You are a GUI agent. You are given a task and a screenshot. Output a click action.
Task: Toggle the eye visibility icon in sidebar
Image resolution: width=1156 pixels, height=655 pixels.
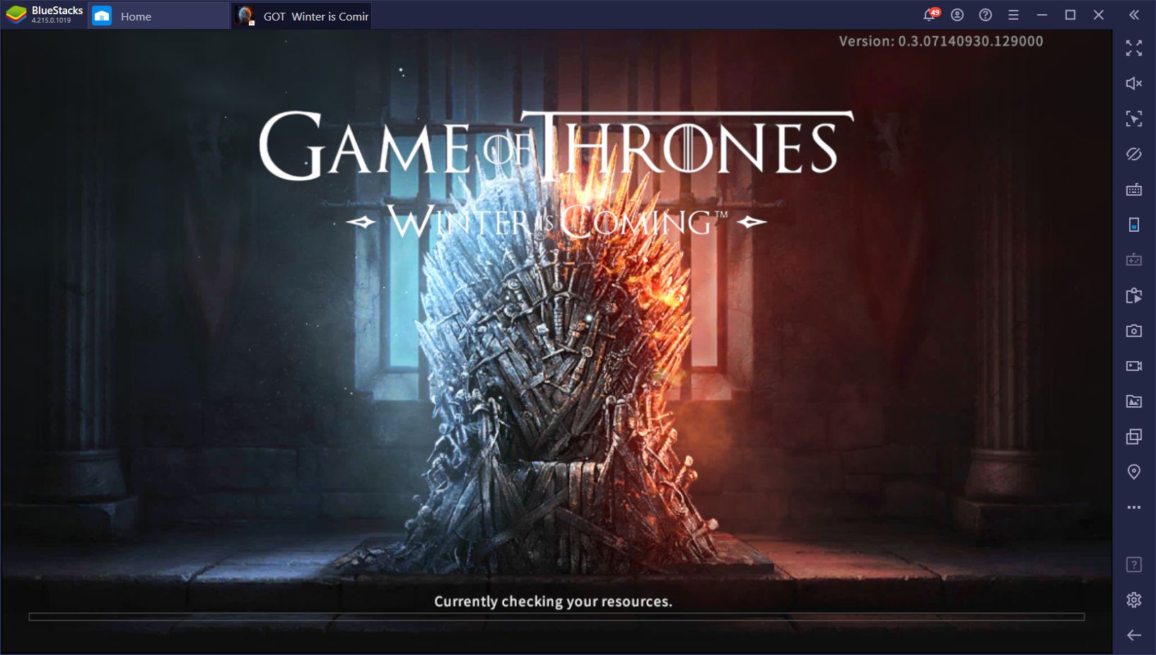[1134, 154]
